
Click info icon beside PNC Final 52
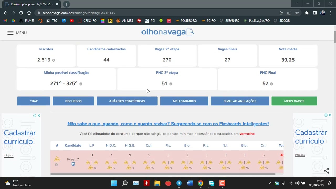271,84
